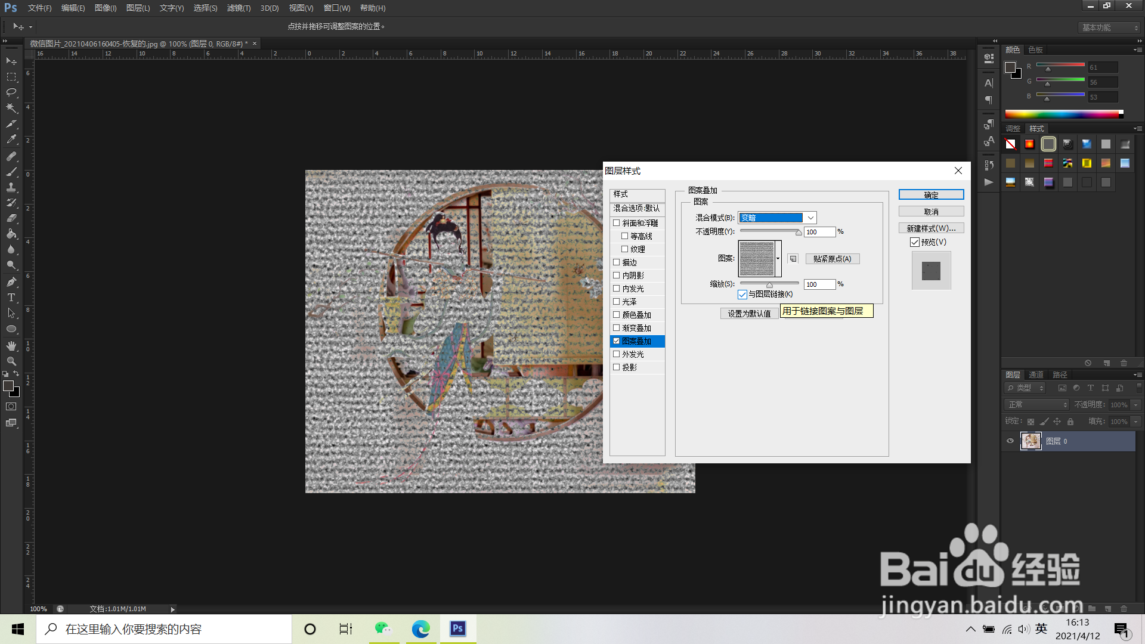The image size is (1145, 644).
Task: Select the Horizontal Type tool
Action: (x=11, y=298)
